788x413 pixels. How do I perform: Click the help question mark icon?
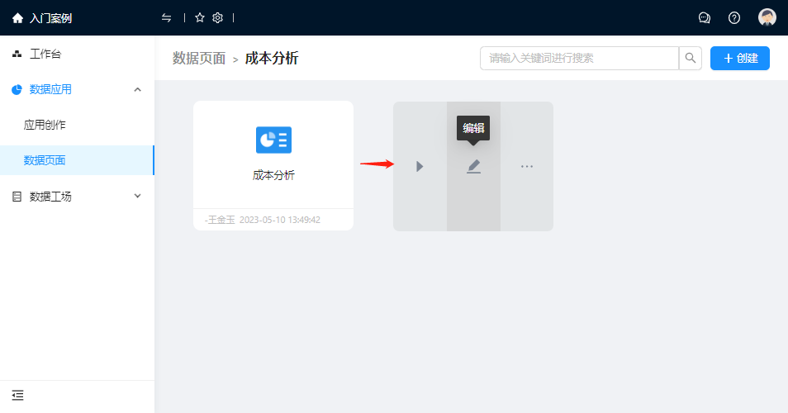coord(734,17)
